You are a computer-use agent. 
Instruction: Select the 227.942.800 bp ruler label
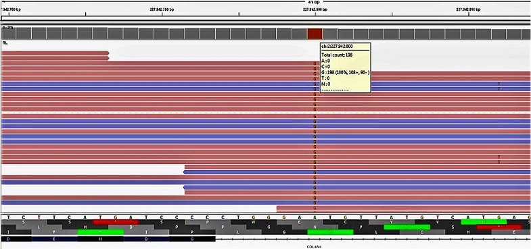coord(315,9)
